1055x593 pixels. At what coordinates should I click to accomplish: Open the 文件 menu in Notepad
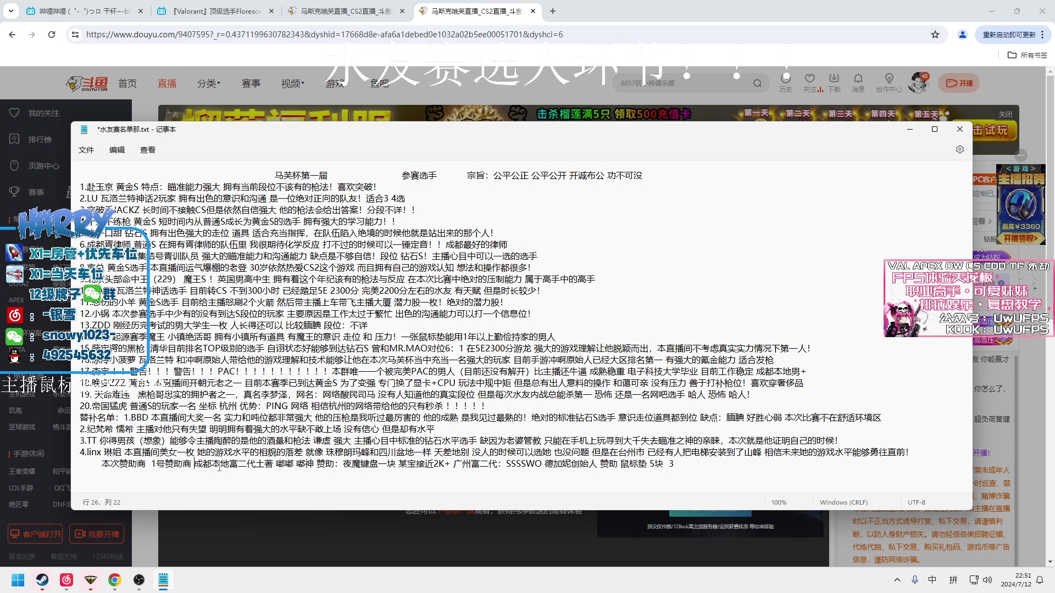[86, 150]
